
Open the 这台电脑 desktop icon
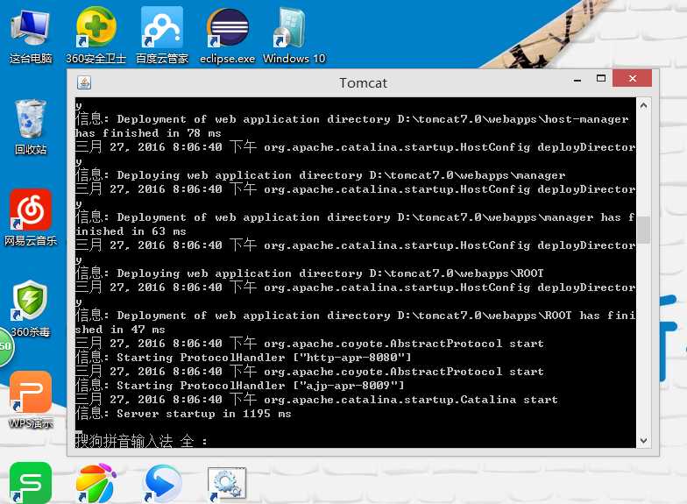point(31,37)
